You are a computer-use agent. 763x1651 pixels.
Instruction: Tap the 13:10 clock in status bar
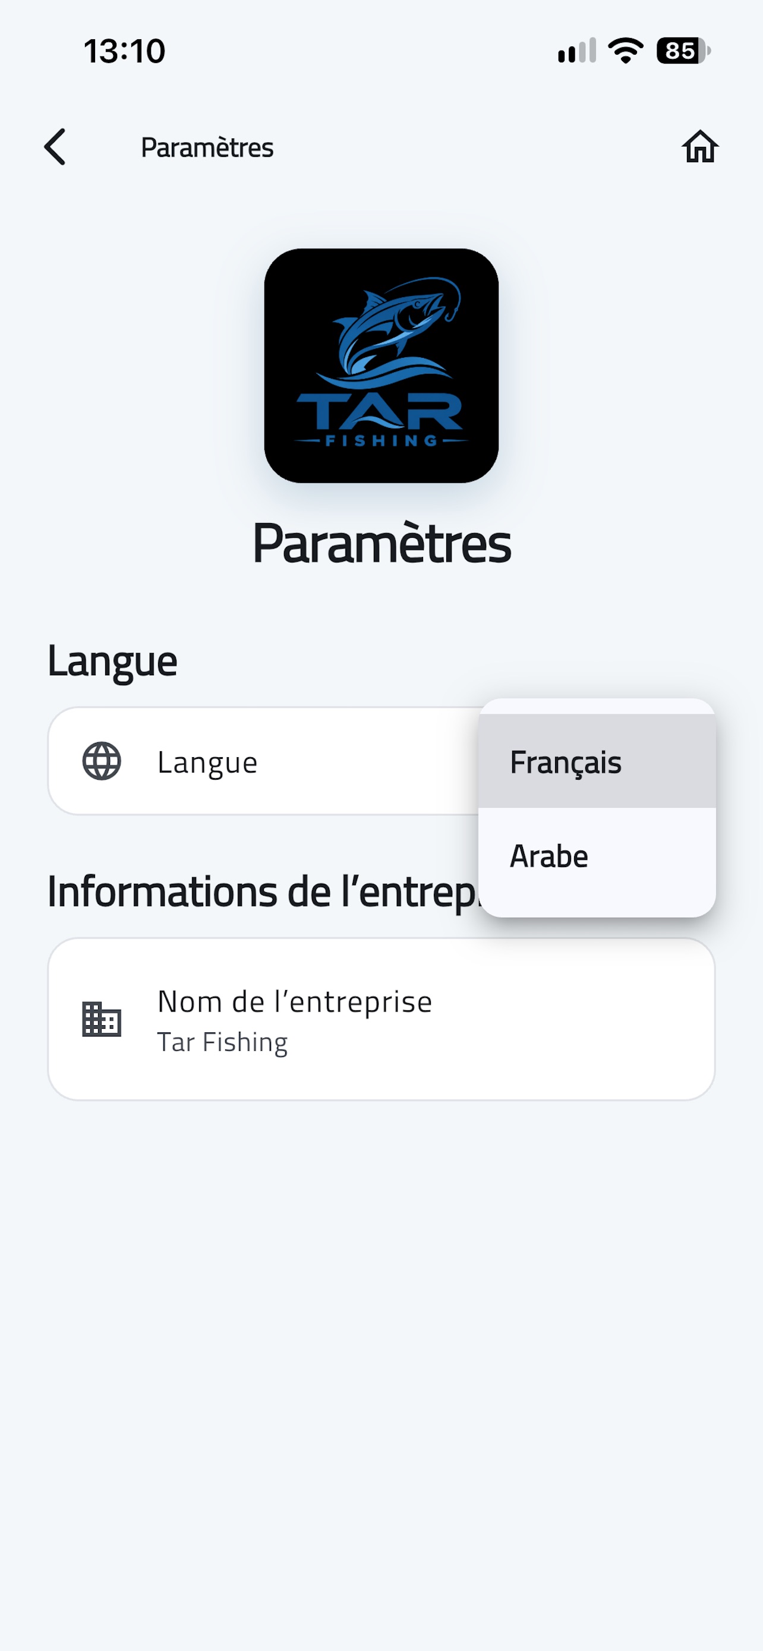pyautogui.click(x=124, y=51)
